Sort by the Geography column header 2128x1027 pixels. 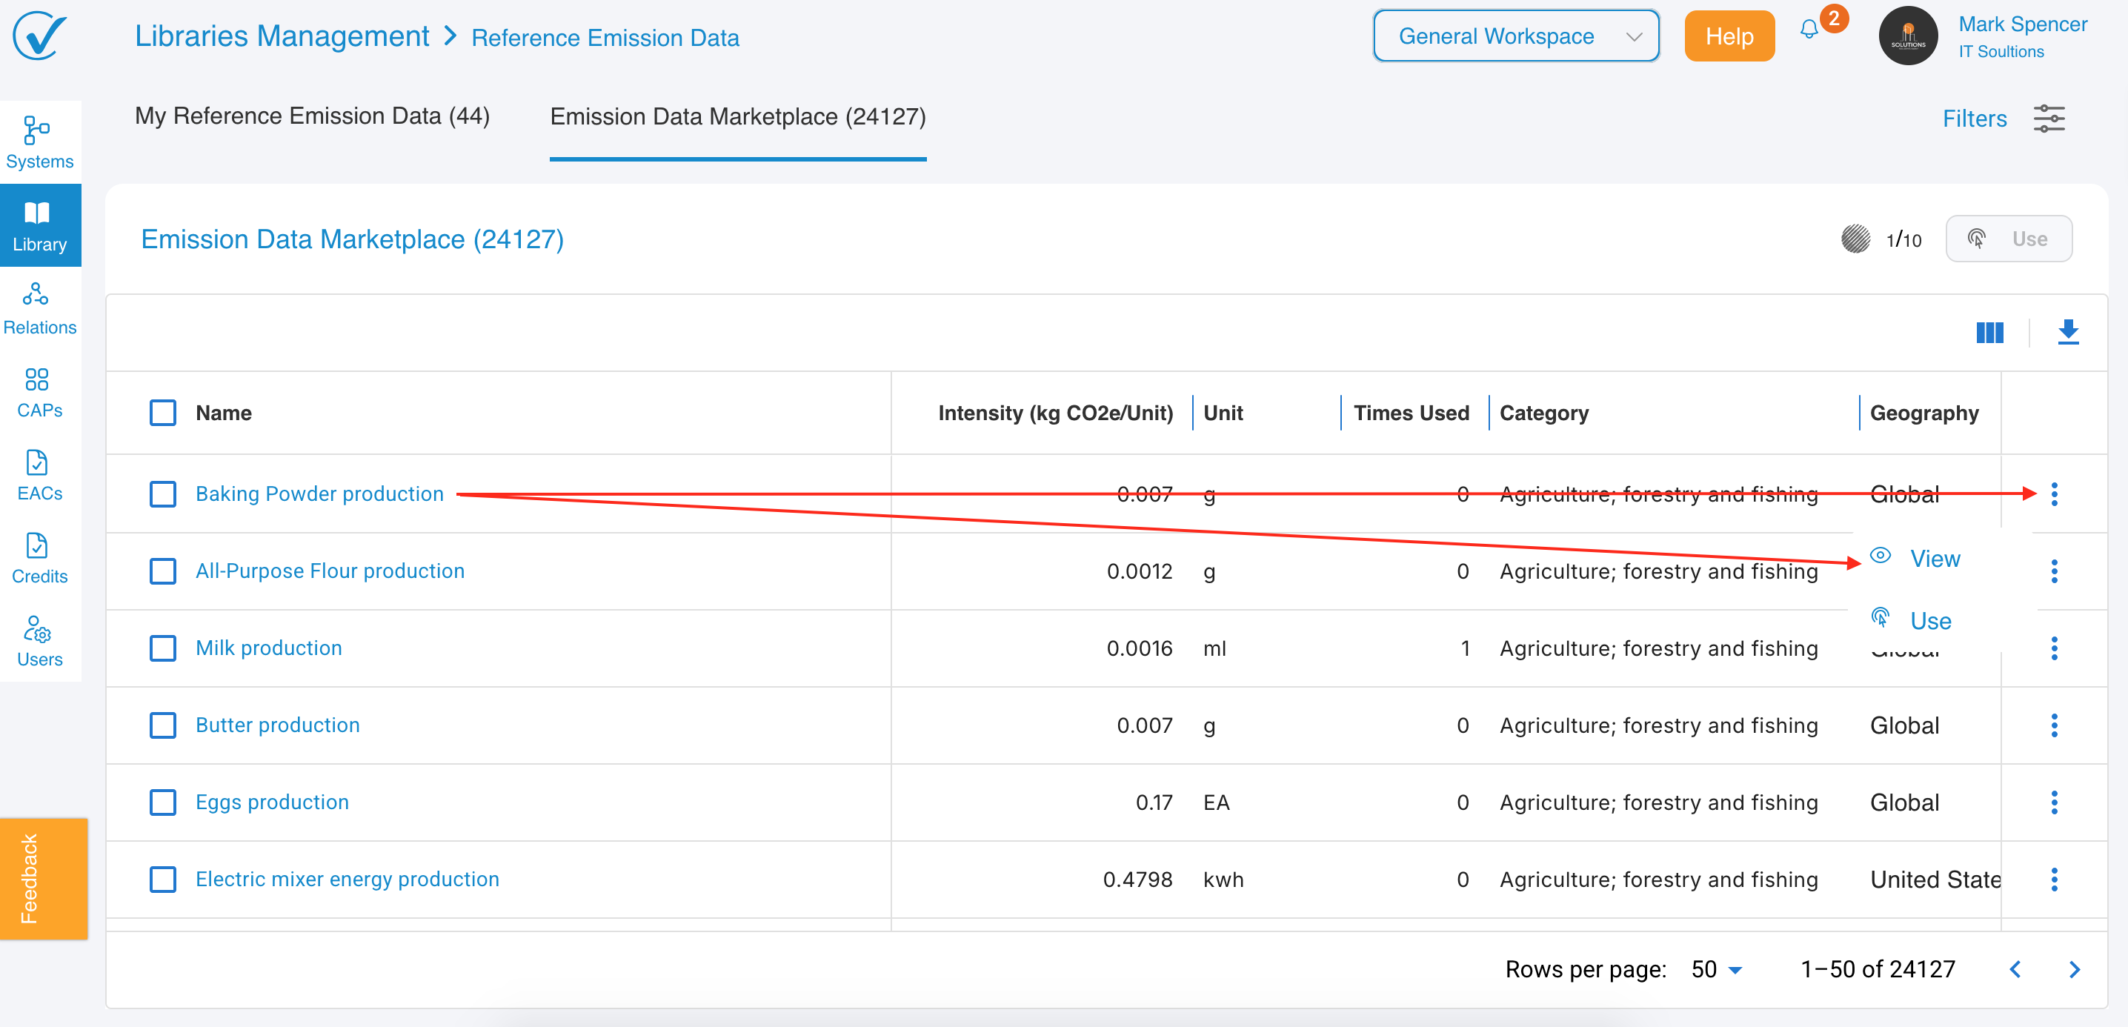coord(1924,413)
